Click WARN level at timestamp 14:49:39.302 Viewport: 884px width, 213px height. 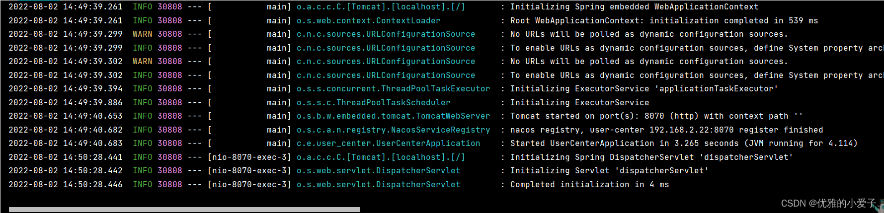142,62
